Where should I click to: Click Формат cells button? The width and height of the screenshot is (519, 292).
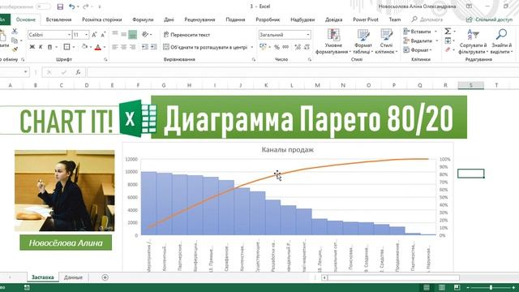(418, 50)
